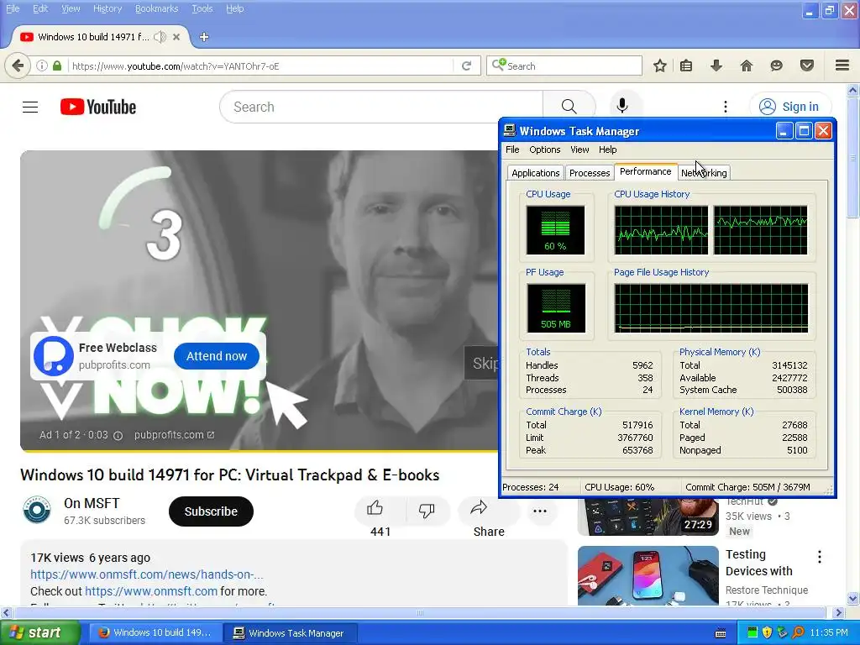Click taskbar clock showing 11:35 PM
Image resolution: width=860 pixels, height=645 pixels.
pyautogui.click(x=829, y=633)
